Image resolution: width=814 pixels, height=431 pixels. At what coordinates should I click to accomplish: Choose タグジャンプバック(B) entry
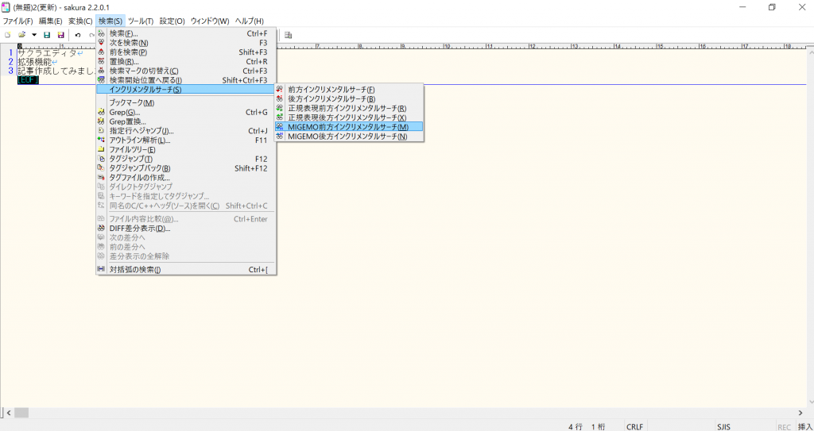(186, 168)
